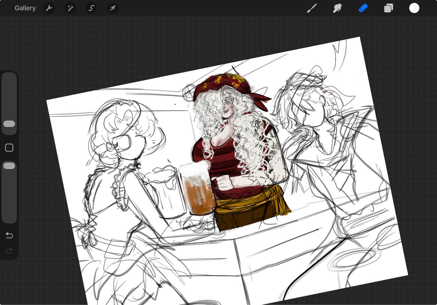Viewport: 437px width, 305px height.
Task: Open the Layers panel
Action: tap(389, 8)
